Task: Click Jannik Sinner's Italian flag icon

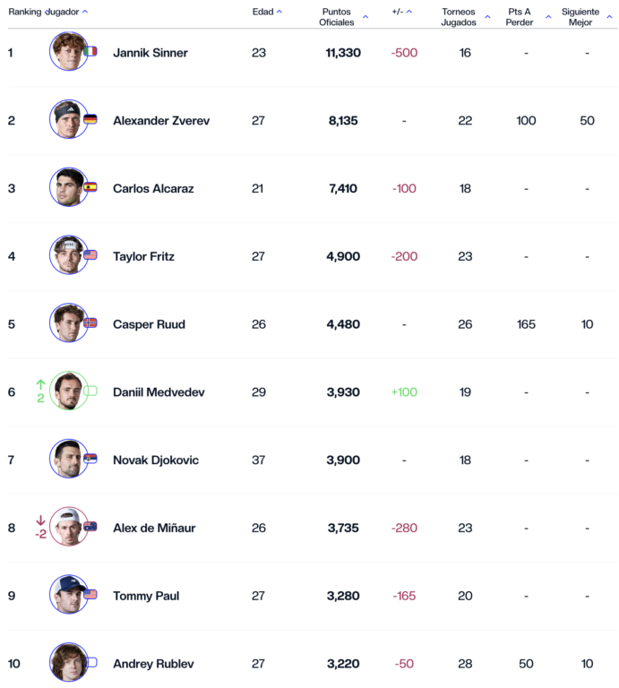Action: point(90,51)
